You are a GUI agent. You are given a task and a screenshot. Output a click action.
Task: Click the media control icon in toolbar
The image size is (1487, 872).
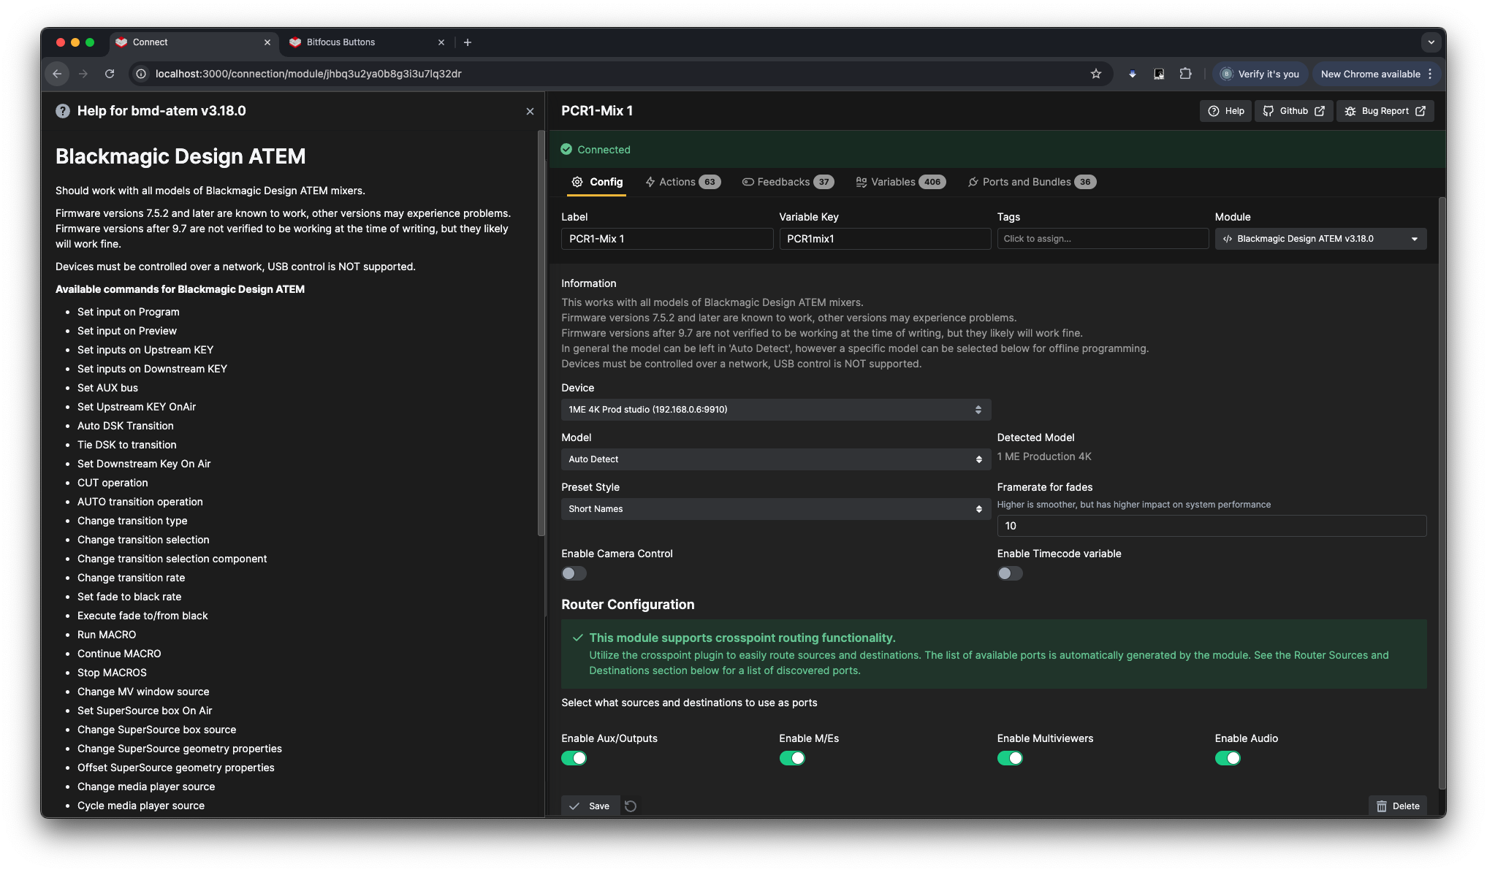point(1159,74)
